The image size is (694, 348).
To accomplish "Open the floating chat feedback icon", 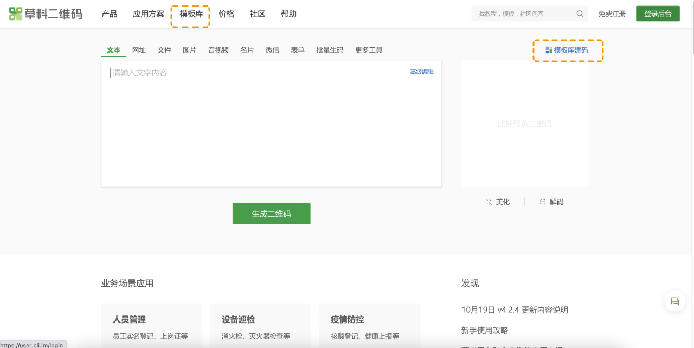I will point(675,301).
